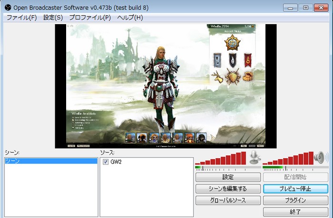The image size is (333, 218).
Task: Click the game preview area
Action: click(166, 86)
